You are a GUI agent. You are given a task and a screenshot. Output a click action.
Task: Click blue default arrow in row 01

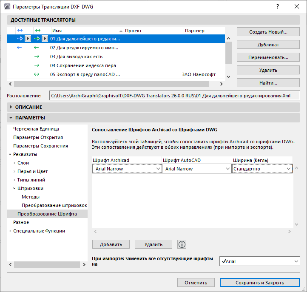click(20, 39)
